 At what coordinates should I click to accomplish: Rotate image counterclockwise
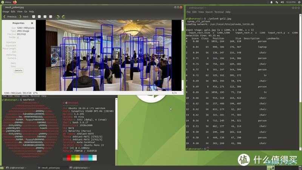[58, 17]
